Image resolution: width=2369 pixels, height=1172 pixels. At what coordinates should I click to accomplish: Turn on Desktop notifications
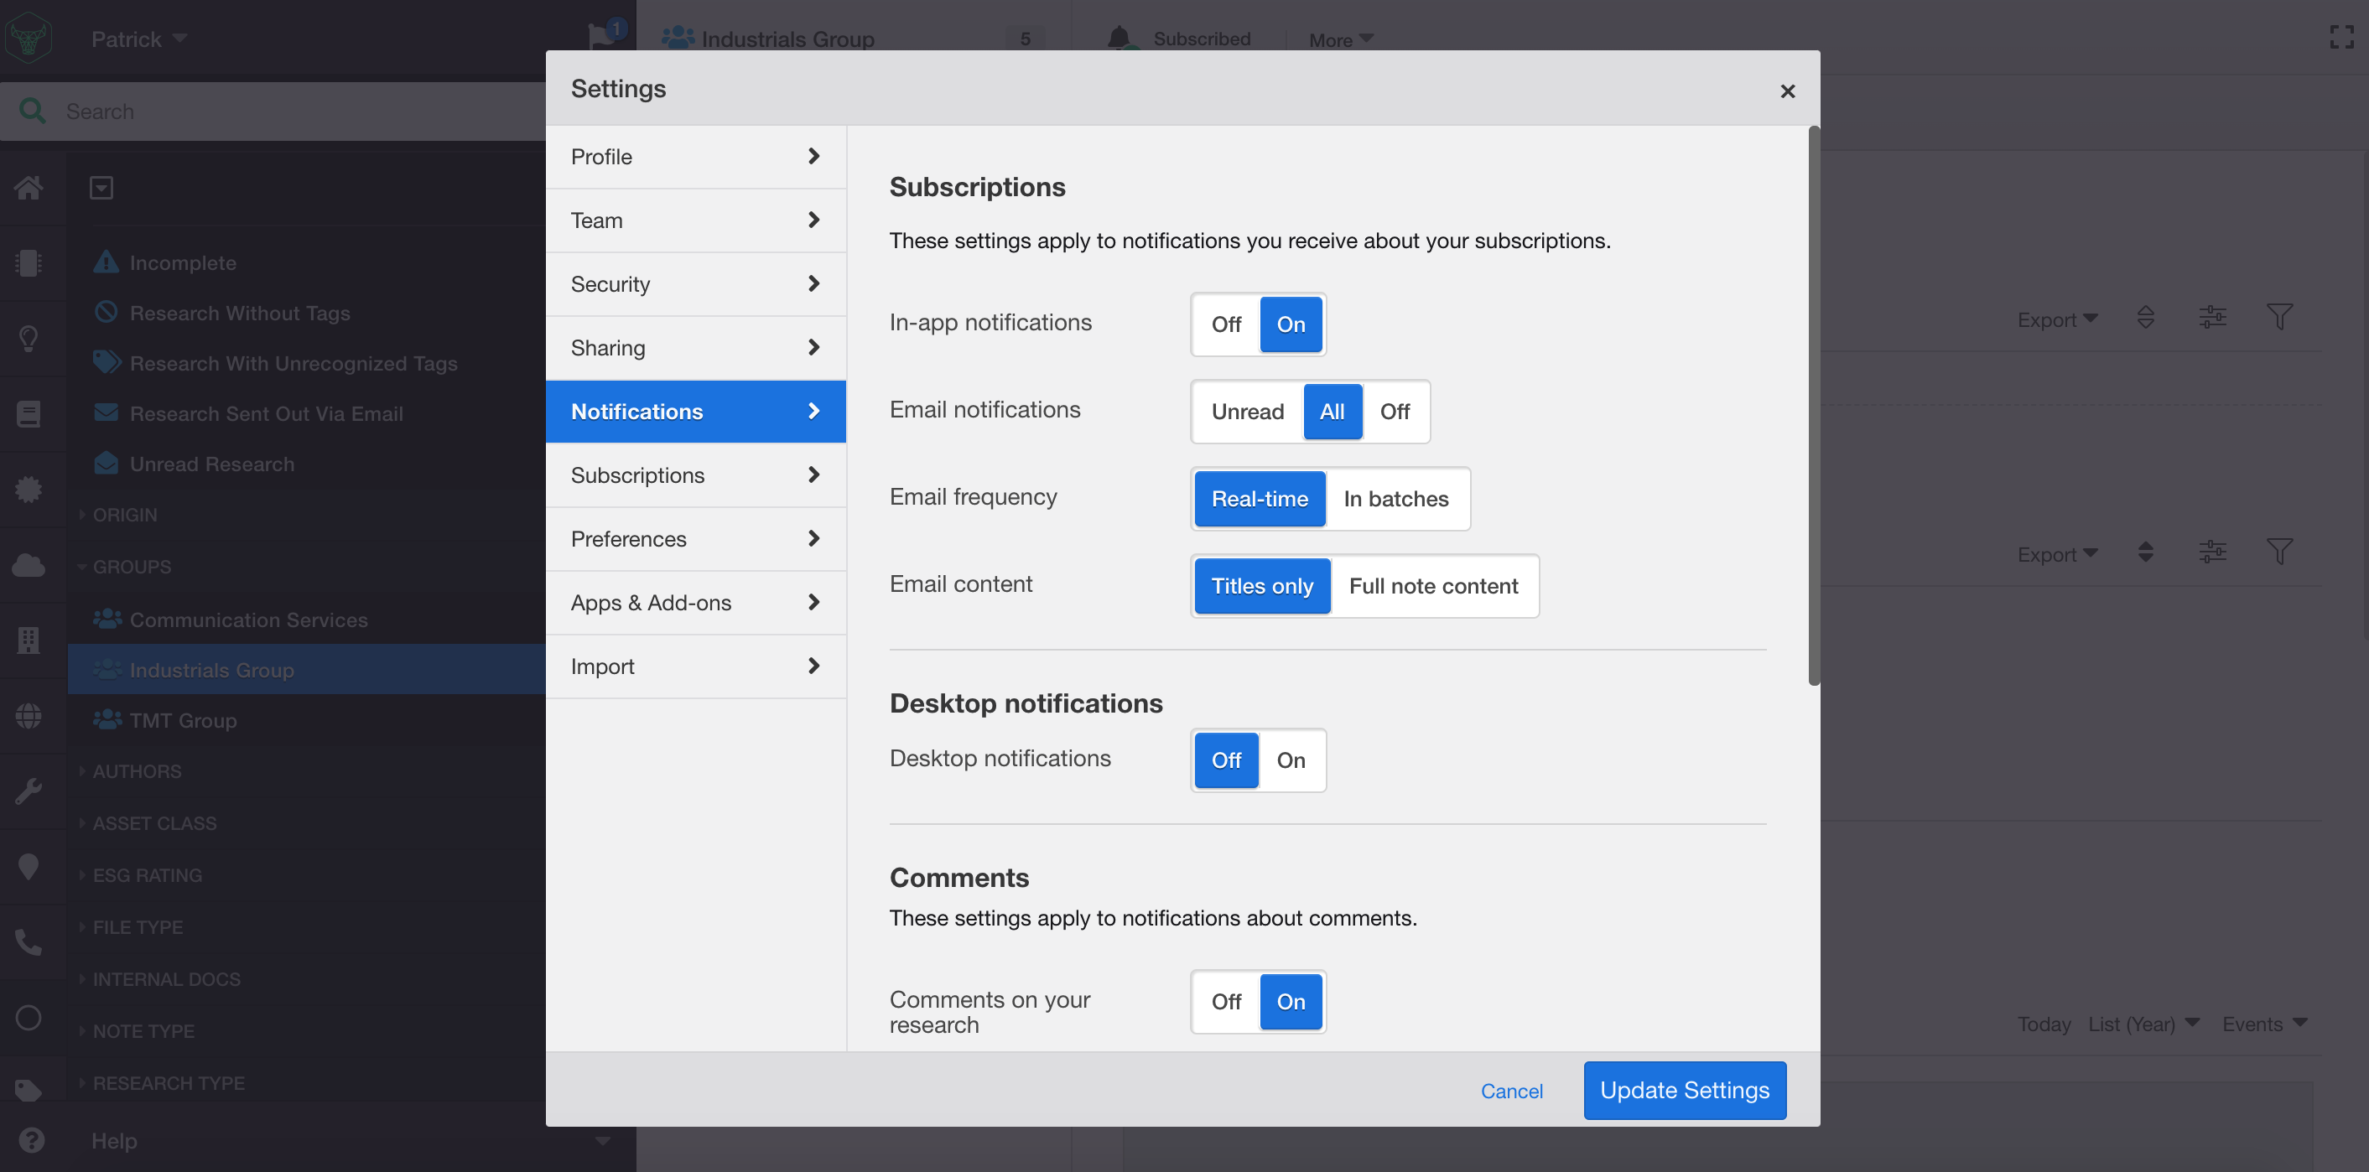tap(1291, 760)
